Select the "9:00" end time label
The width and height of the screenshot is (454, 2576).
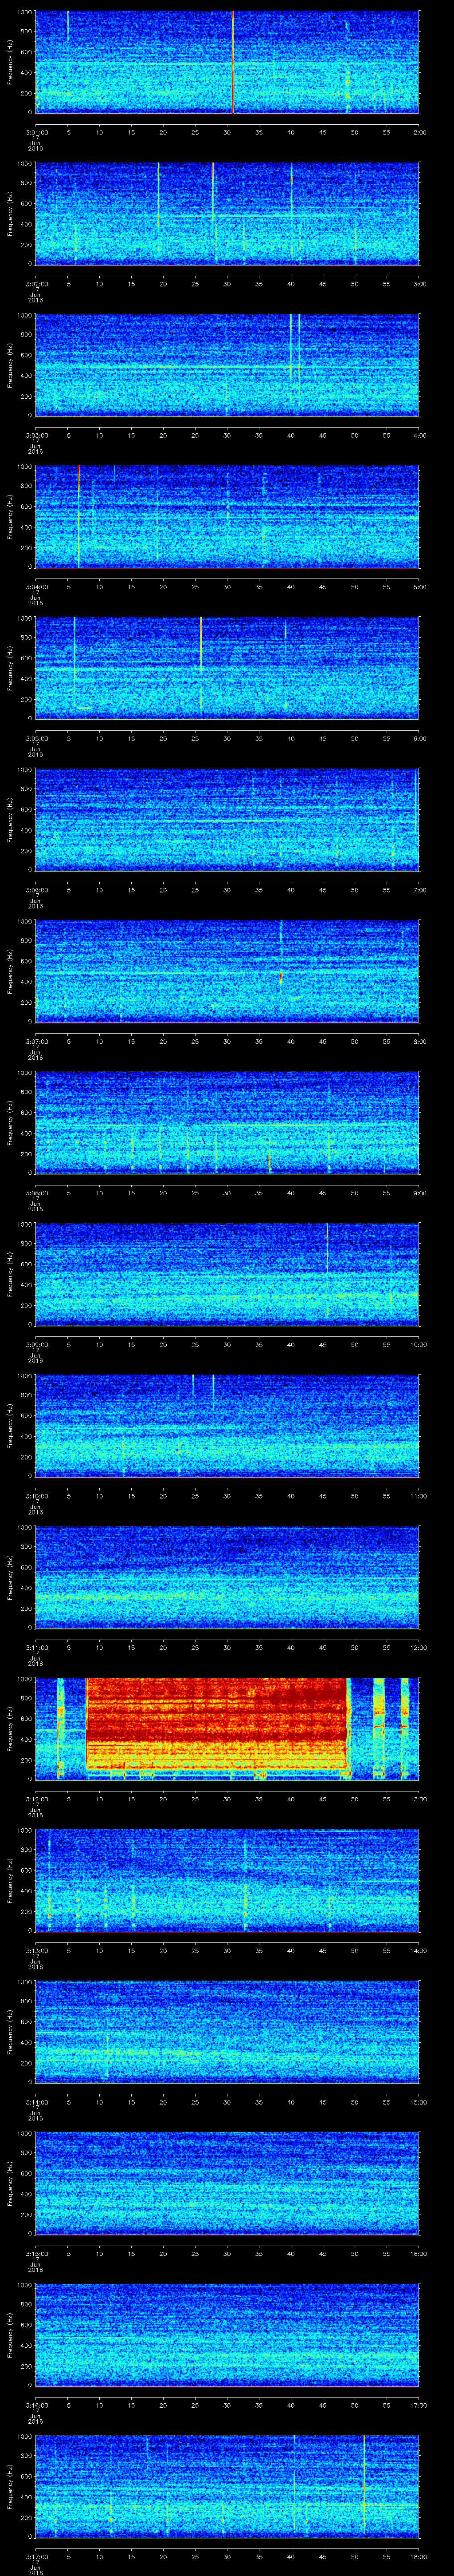[419, 1192]
